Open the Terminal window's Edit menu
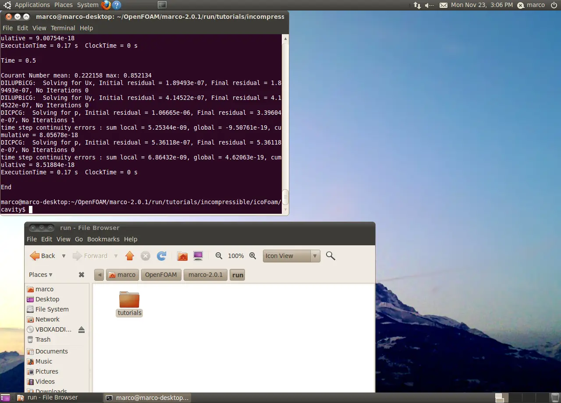561x403 pixels. [22, 28]
